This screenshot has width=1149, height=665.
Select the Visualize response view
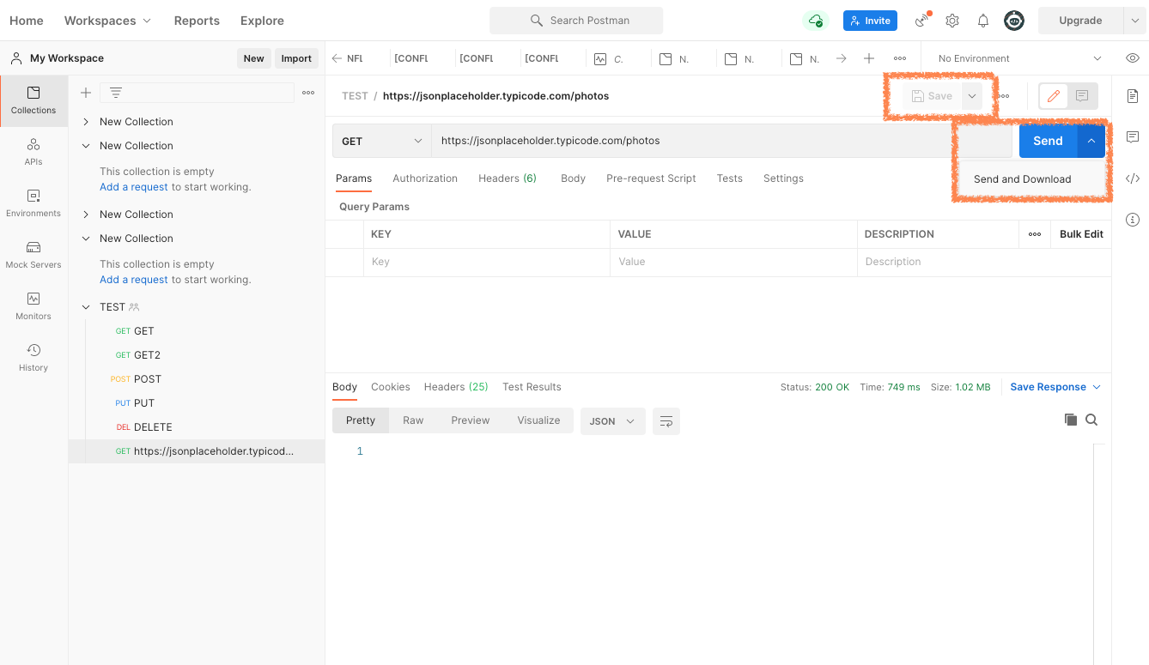point(538,420)
